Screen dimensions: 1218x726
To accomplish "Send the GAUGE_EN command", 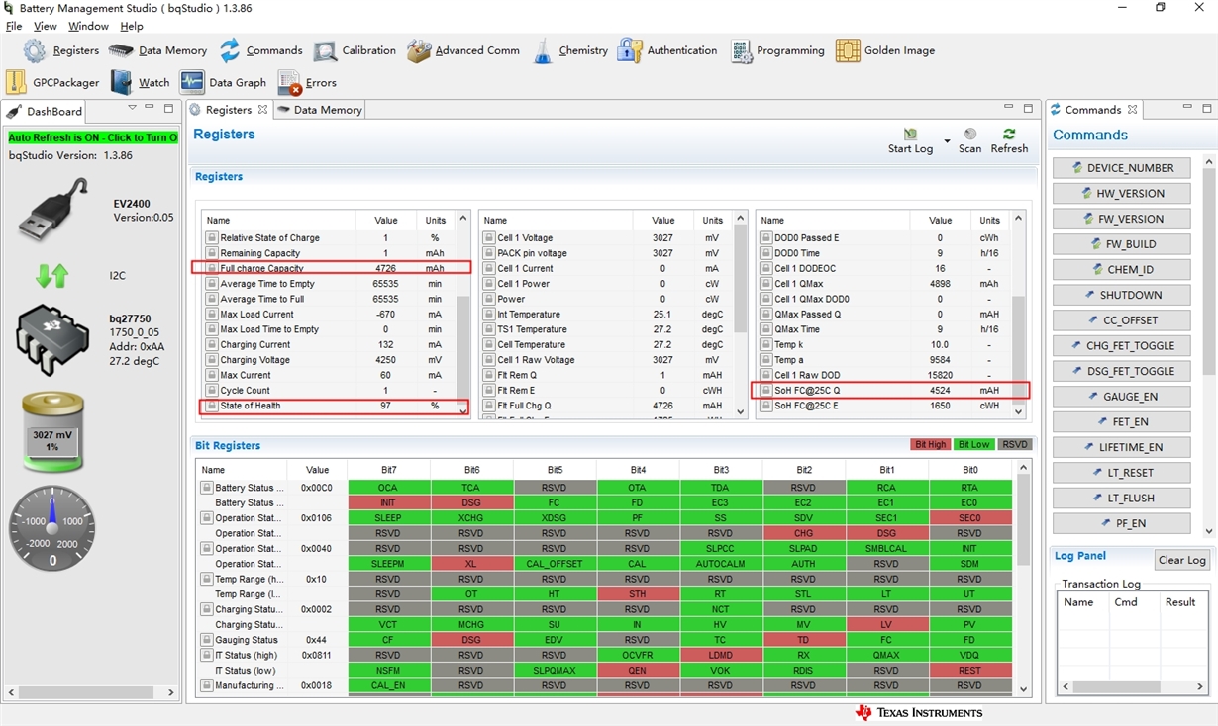I will click(1121, 397).
